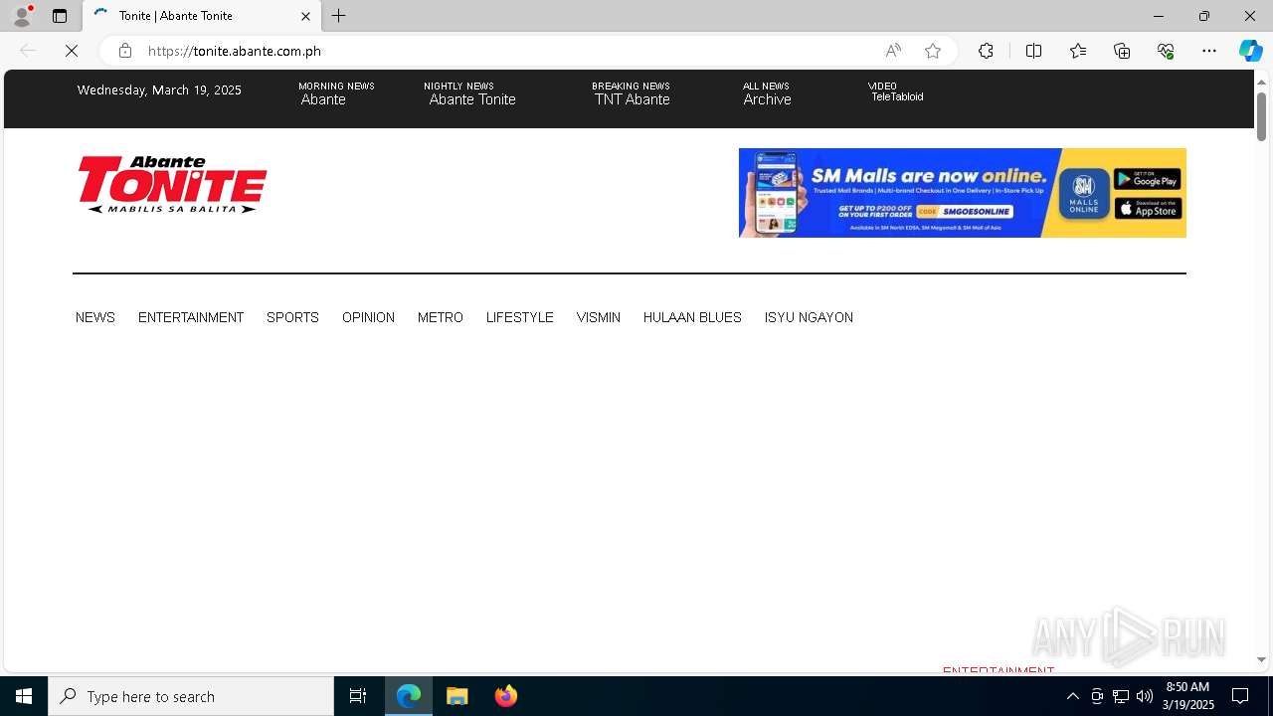Open the Favorites list icon
This screenshot has width=1273, height=716.
pos(1078,51)
